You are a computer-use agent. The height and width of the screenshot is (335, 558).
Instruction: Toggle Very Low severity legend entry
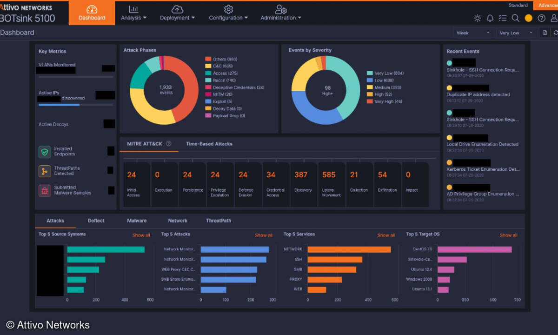[x=385, y=73]
